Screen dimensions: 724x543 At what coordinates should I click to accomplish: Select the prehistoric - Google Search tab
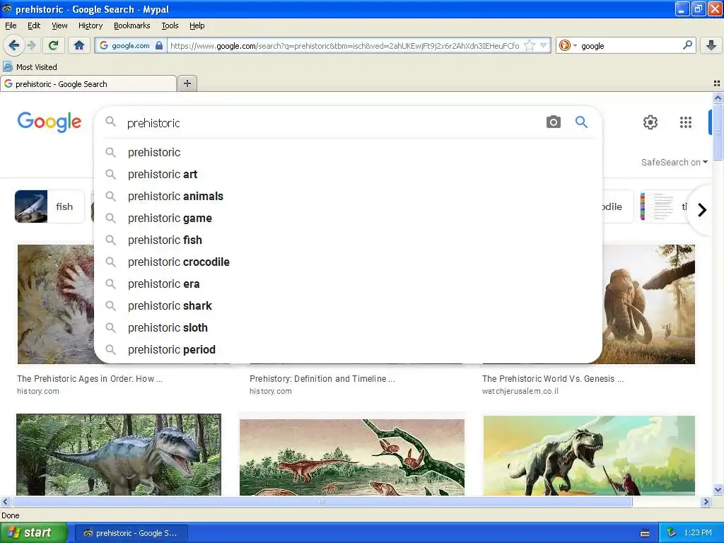point(88,83)
